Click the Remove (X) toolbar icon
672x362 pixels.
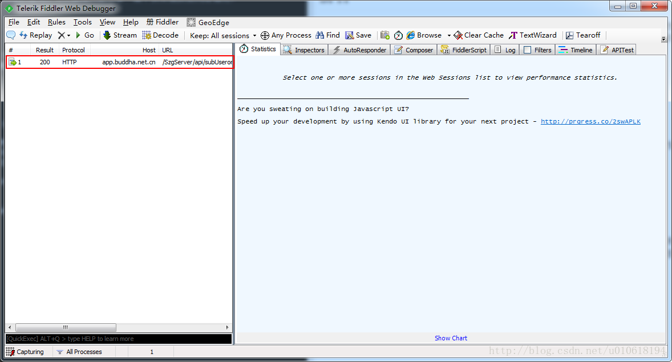tap(61, 35)
